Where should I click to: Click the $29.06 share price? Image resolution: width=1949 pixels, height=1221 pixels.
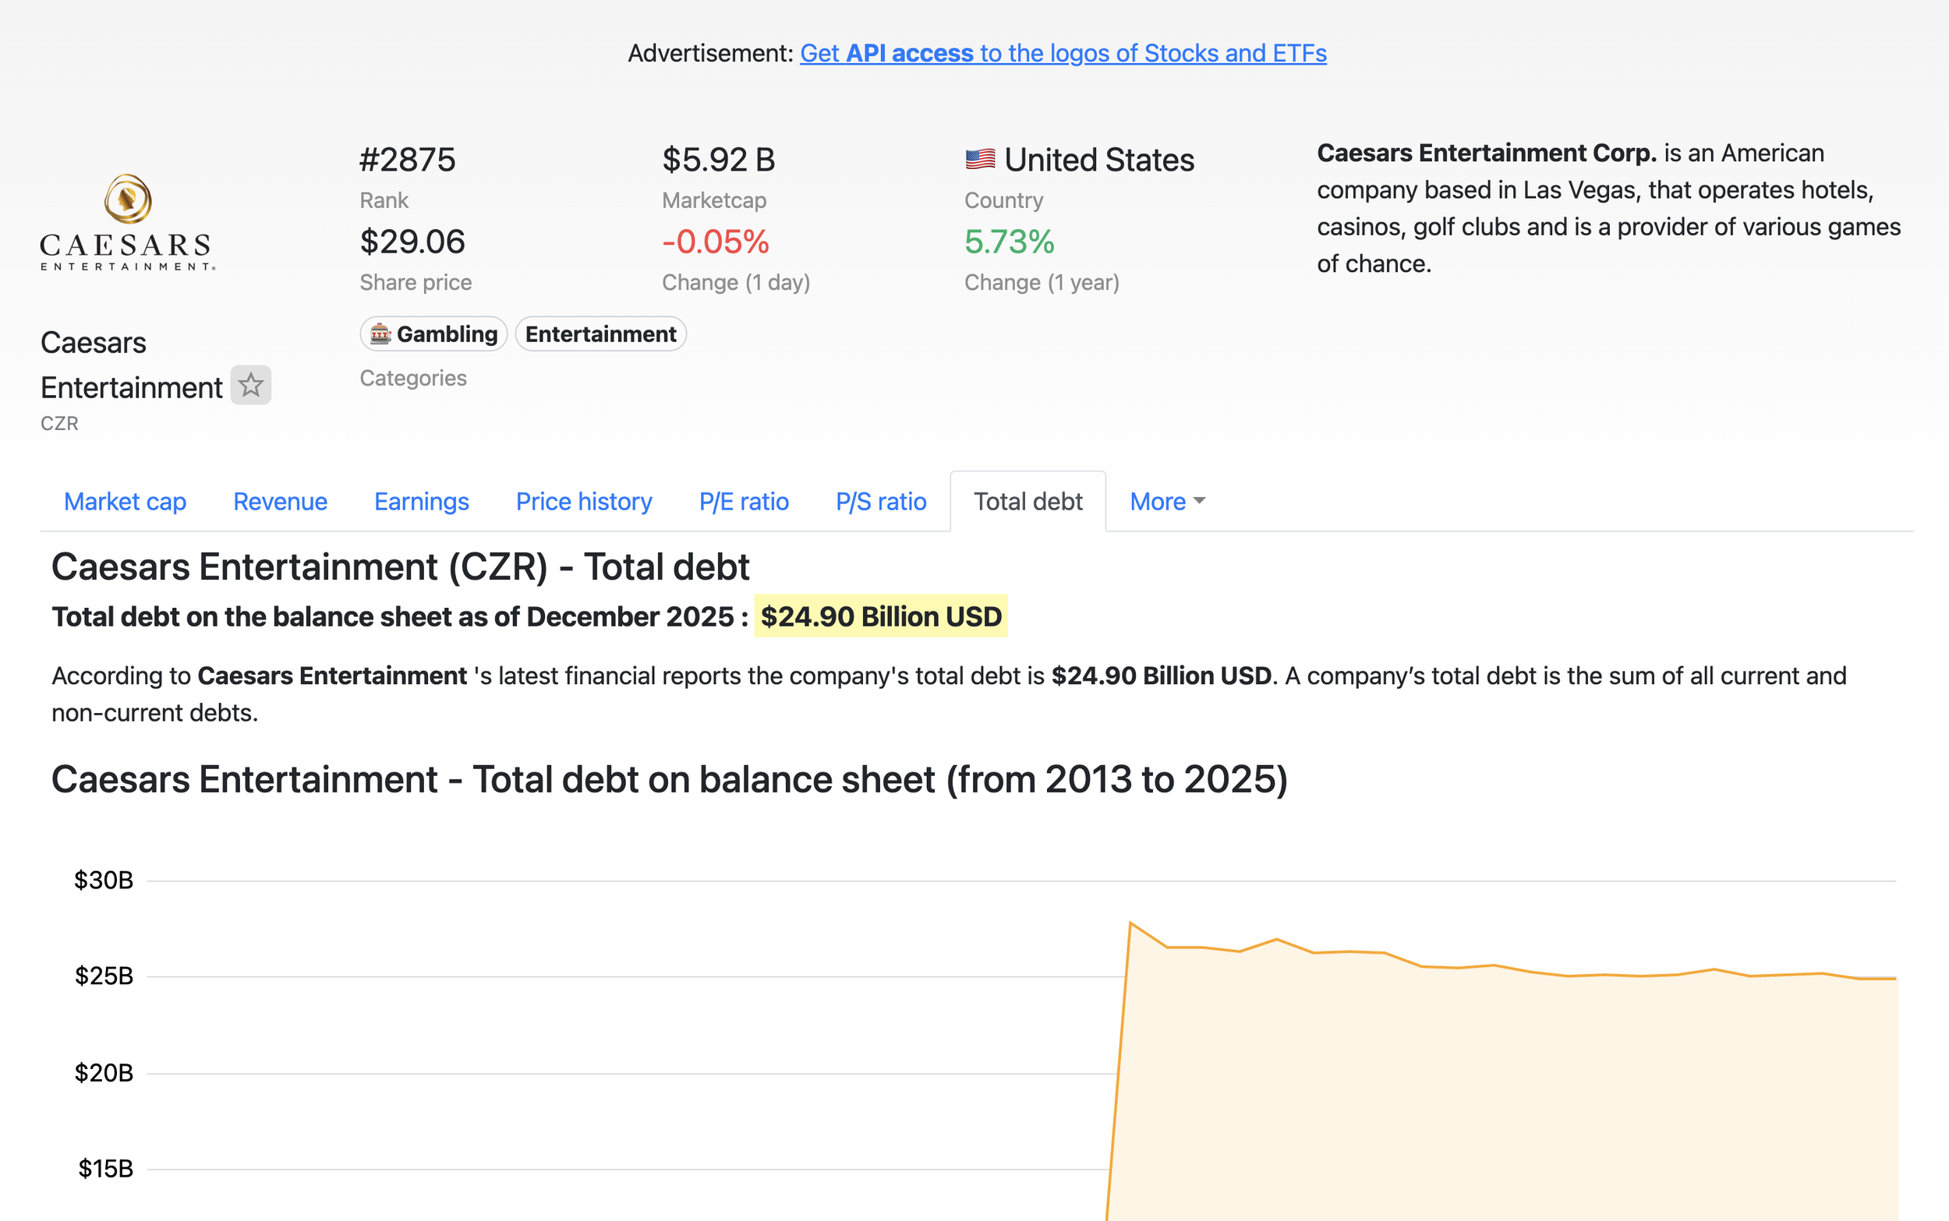[412, 242]
